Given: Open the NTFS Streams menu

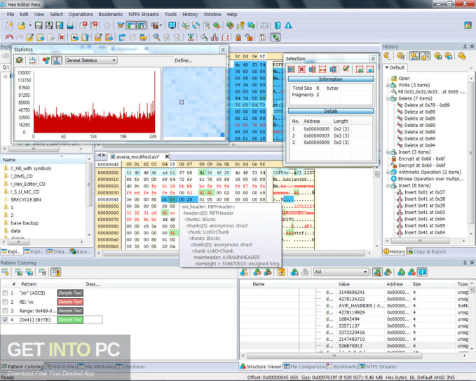Looking at the screenshot, I should [144, 14].
